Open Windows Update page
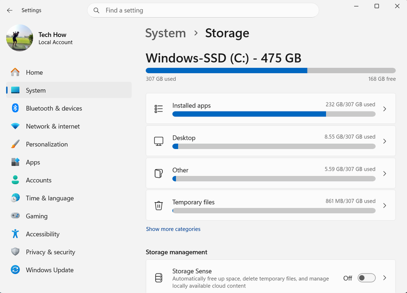The width and height of the screenshot is (407, 293). (x=69, y=270)
